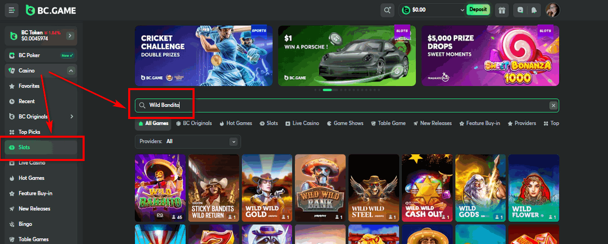Image resolution: width=608 pixels, height=244 pixels.
Task: Click the Top Picks grid icon
Action: (x=12, y=132)
